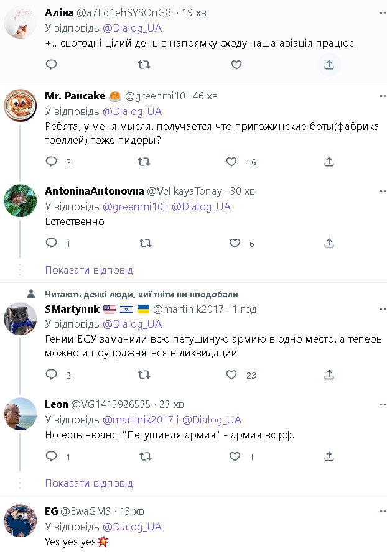Open @greenmi10 mention in AntoninaAntonovna's reply
This screenshot has height=554, width=387.
pyautogui.click(x=131, y=206)
